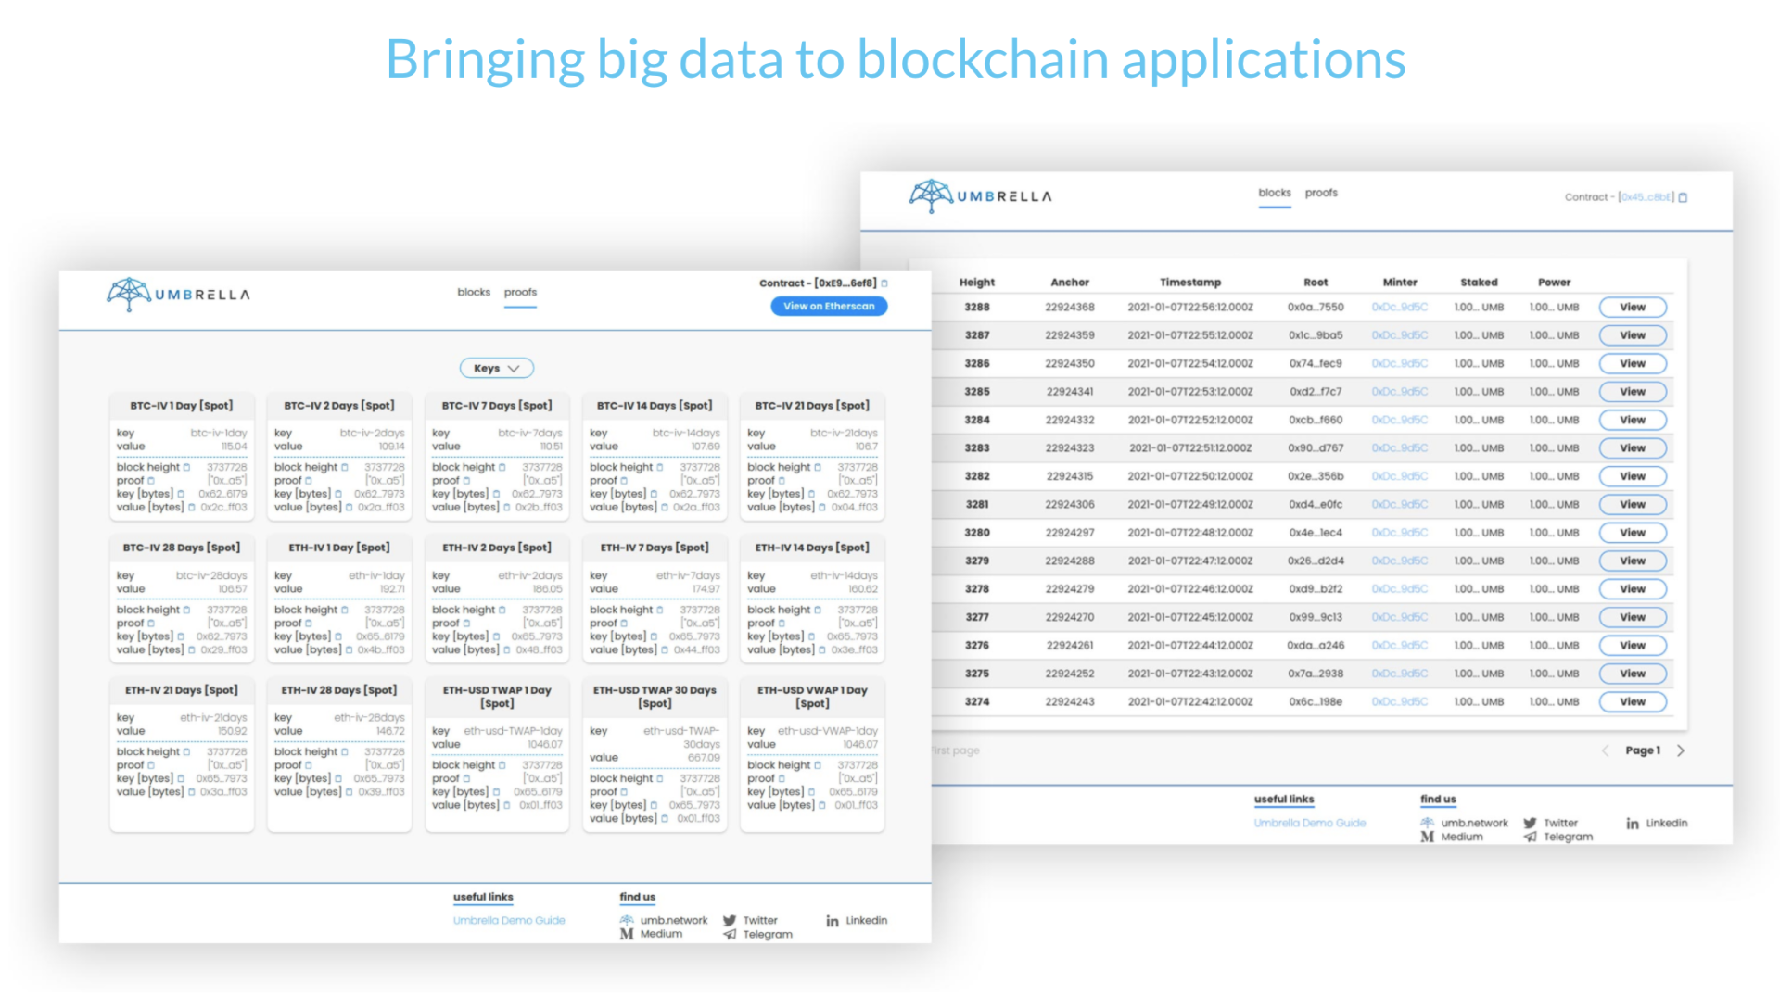Click minter address for block 3275
The image size is (1780, 1008).
click(1400, 674)
